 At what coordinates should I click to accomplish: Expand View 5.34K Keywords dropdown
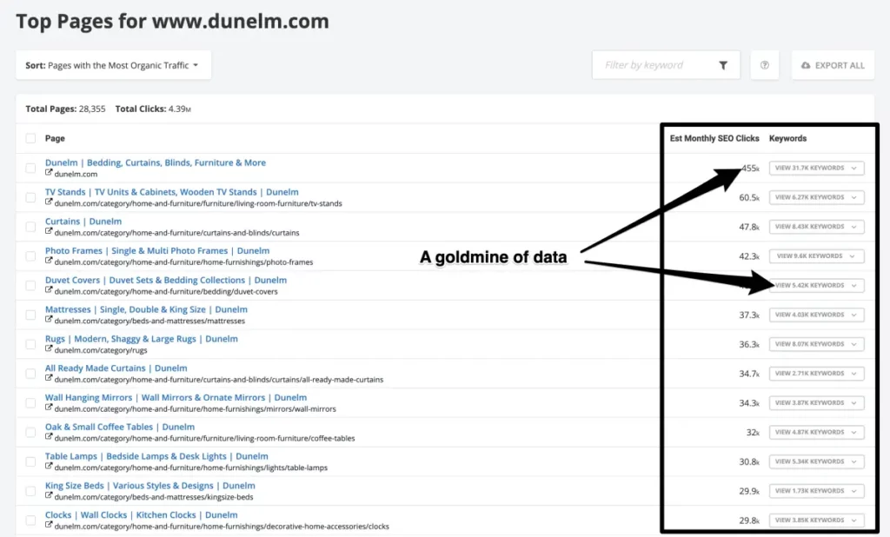pos(816,462)
